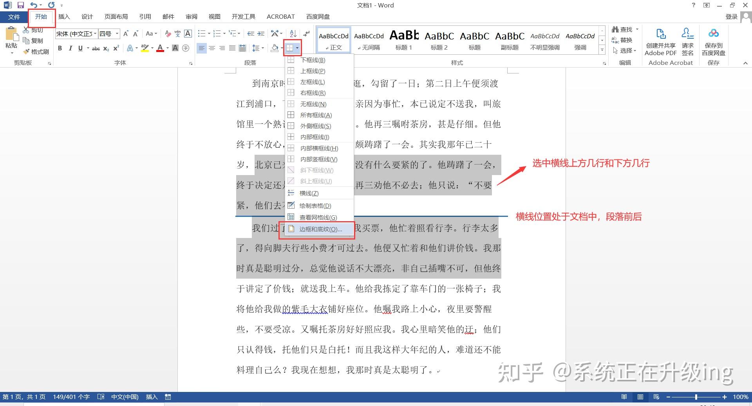Toggle Italic formatting
The height and width of the screenshot is (406, 752).
coord(70,48)
